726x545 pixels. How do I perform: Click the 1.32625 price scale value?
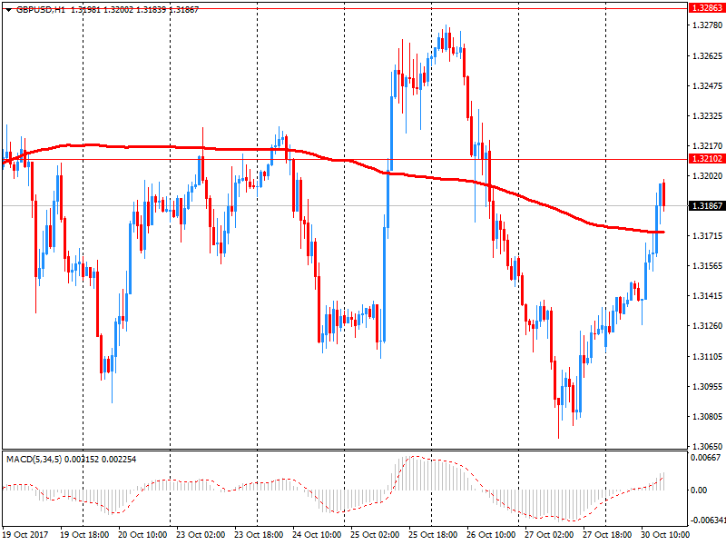click(x=707, y=56)
